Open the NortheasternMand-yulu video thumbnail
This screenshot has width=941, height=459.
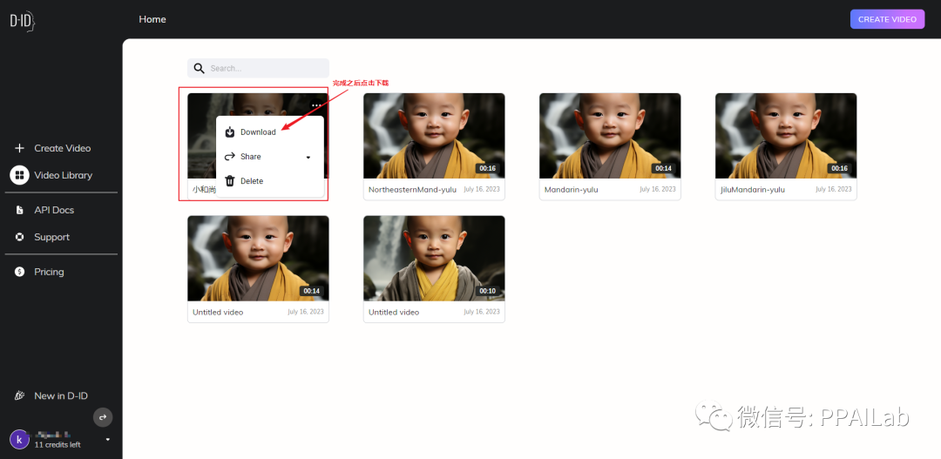(x=434, y=136)
